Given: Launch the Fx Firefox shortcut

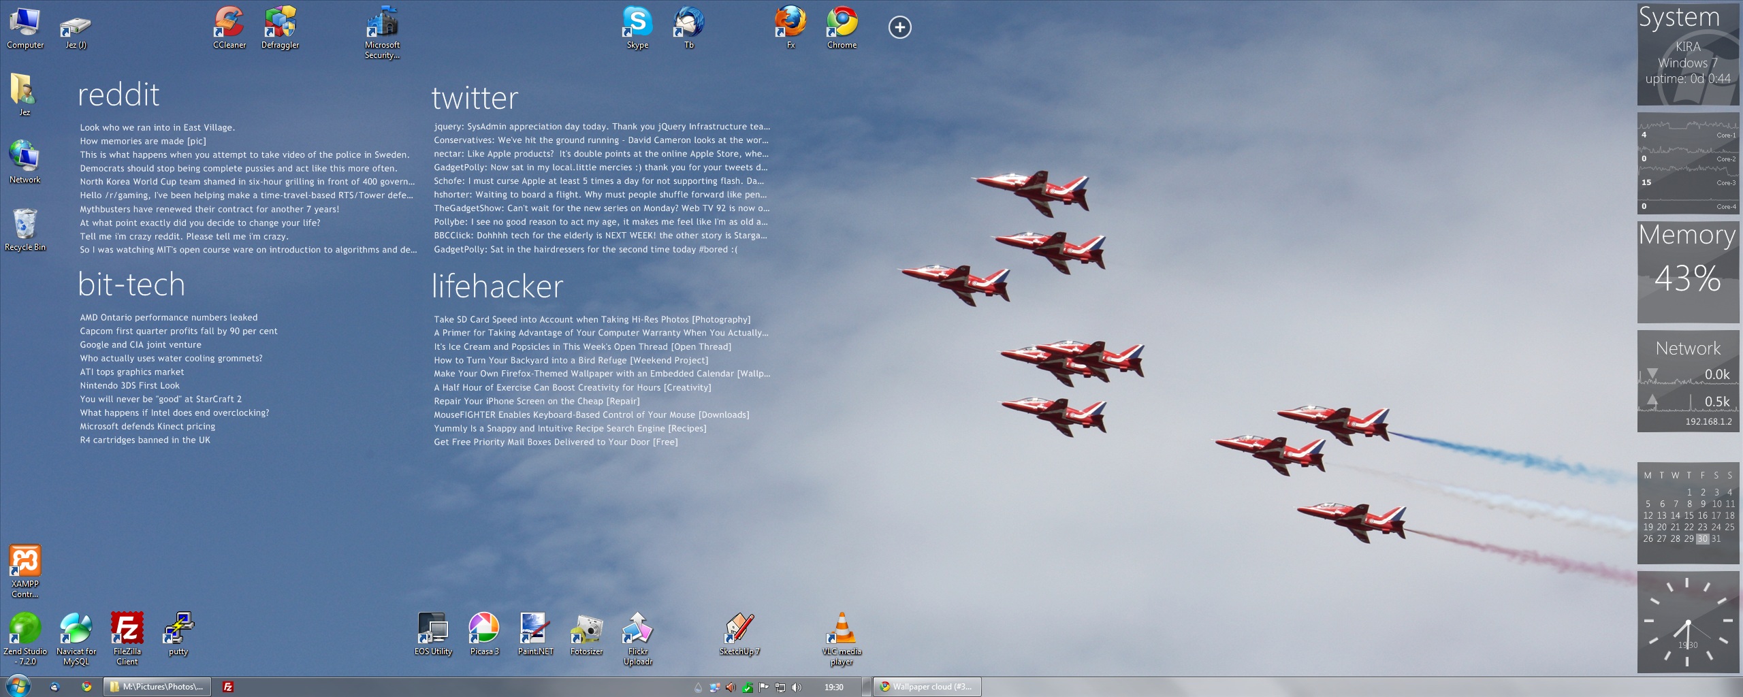Looking at the screenshot, I should click(790, 27).
